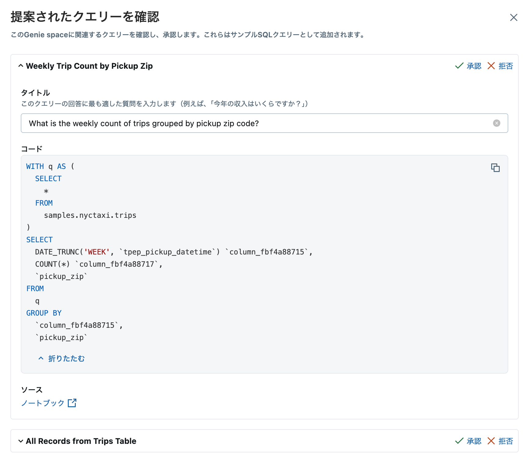Viewport: 526px width, 457px height.
Task: Click the dialog close X icon
Action: 514,18
